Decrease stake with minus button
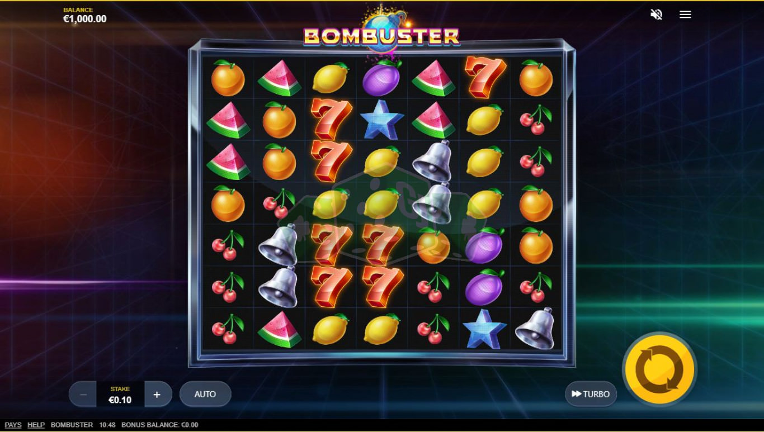This screenshot has height=432, width=764. tap(83, 394)
